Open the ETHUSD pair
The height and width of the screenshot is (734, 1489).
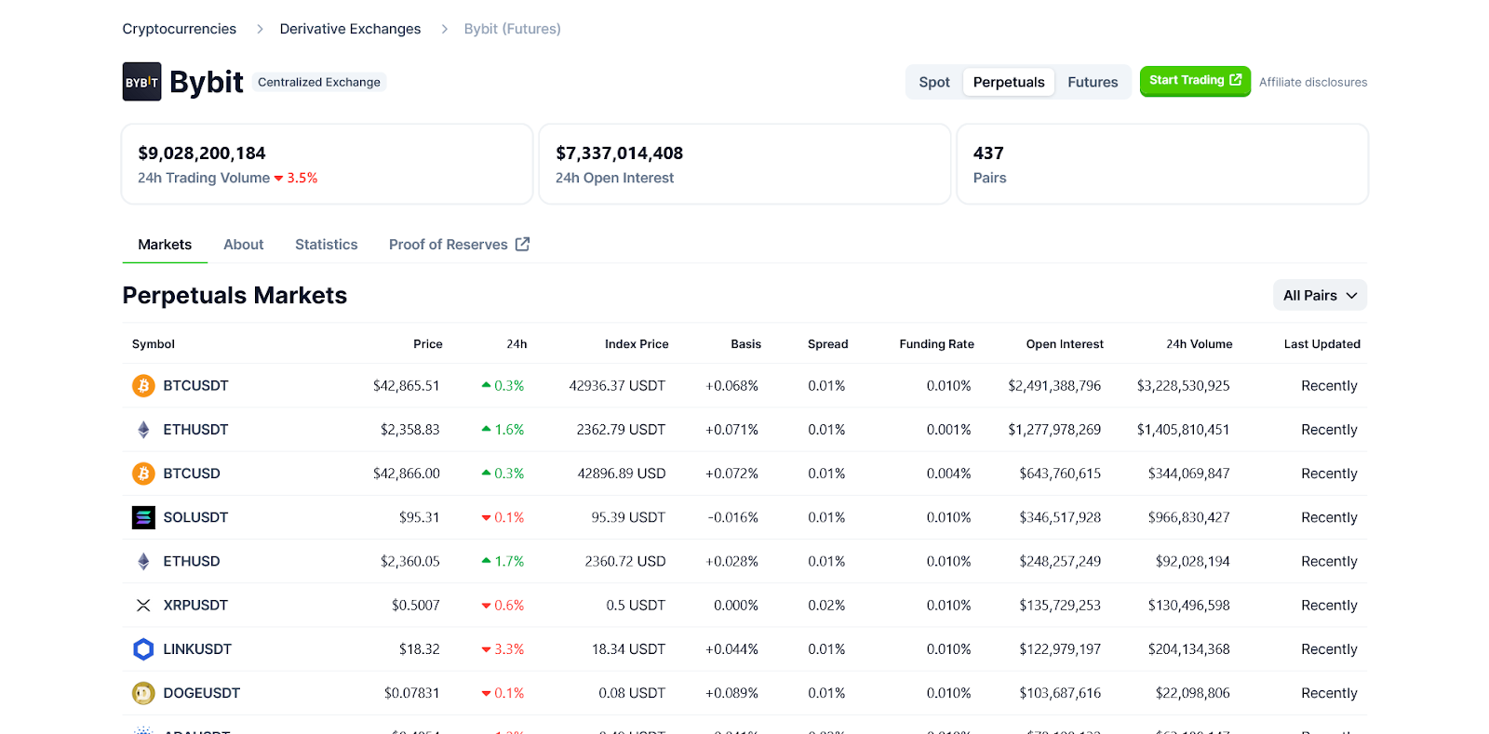pos(192,561)
